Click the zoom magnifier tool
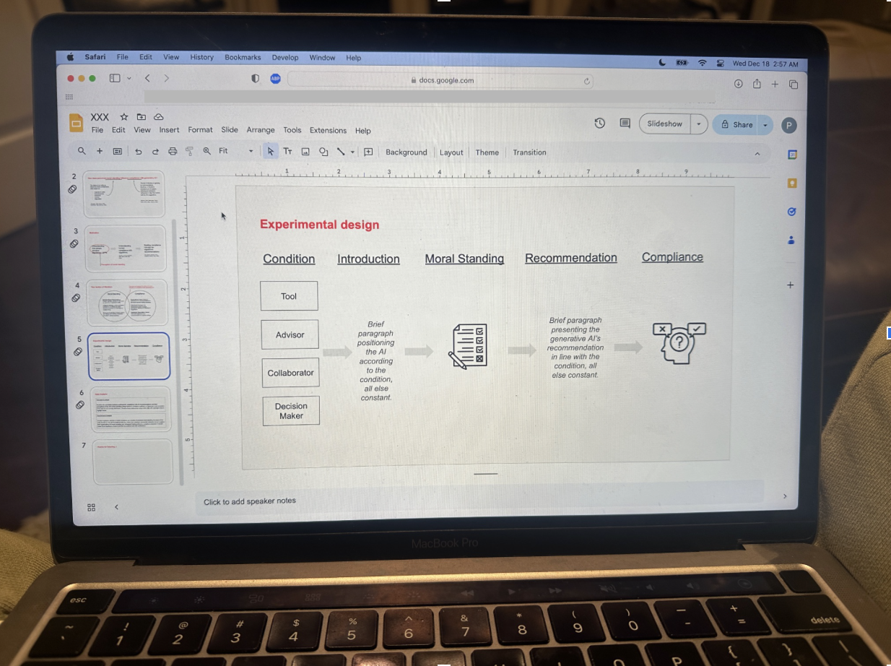 (x=207, y=151)
